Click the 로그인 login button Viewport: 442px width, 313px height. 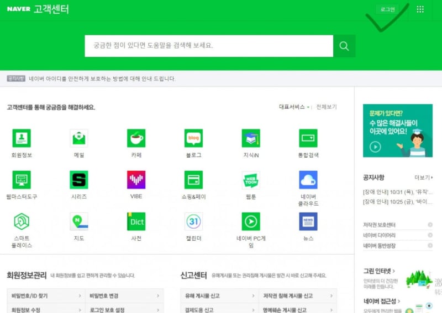(x=388, y=9)
